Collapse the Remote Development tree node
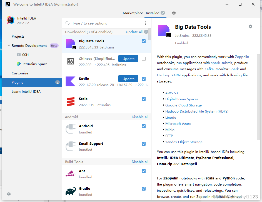Image resolution: width=262 pixels, height=202 pixels. [x=9, y=46]
